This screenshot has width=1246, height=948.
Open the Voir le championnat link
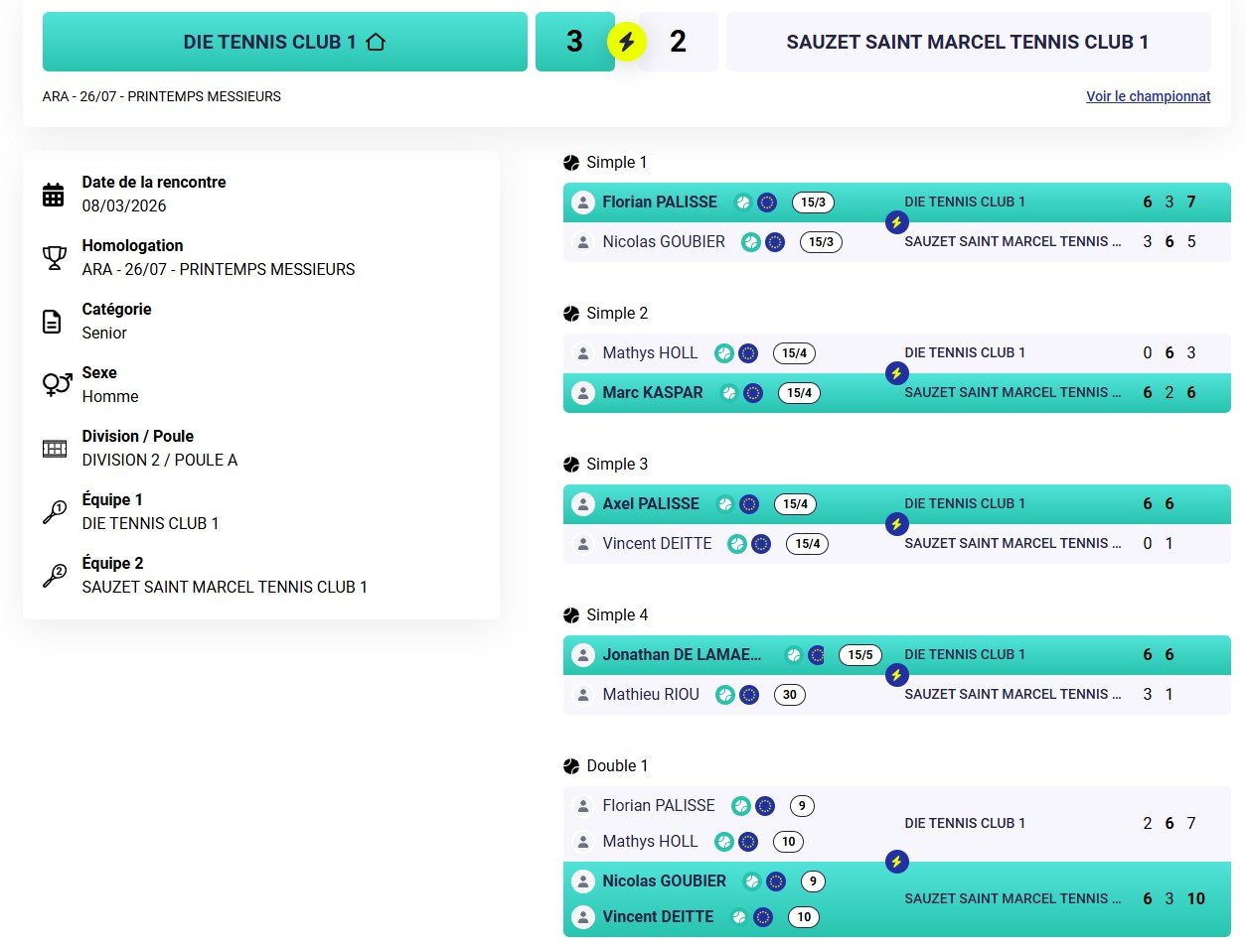click(x=1149, y=96)
